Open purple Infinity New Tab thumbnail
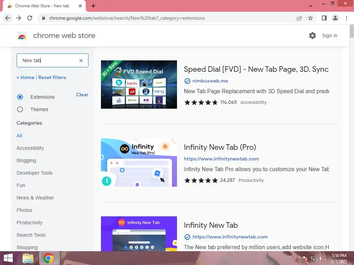This screenshot has height=265, width=354. tap(139, 234)
